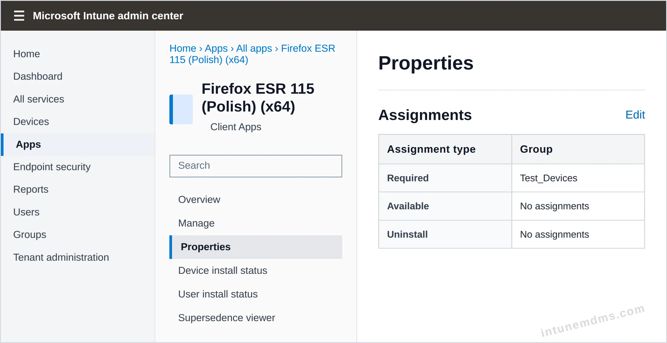Viewport: 667px width, 343px height.
Task: Open Device install status
Action: point(223,270)
